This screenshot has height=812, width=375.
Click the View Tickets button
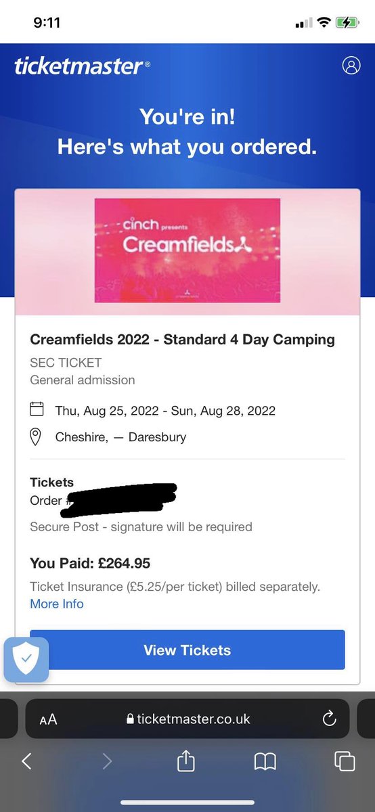187,650
